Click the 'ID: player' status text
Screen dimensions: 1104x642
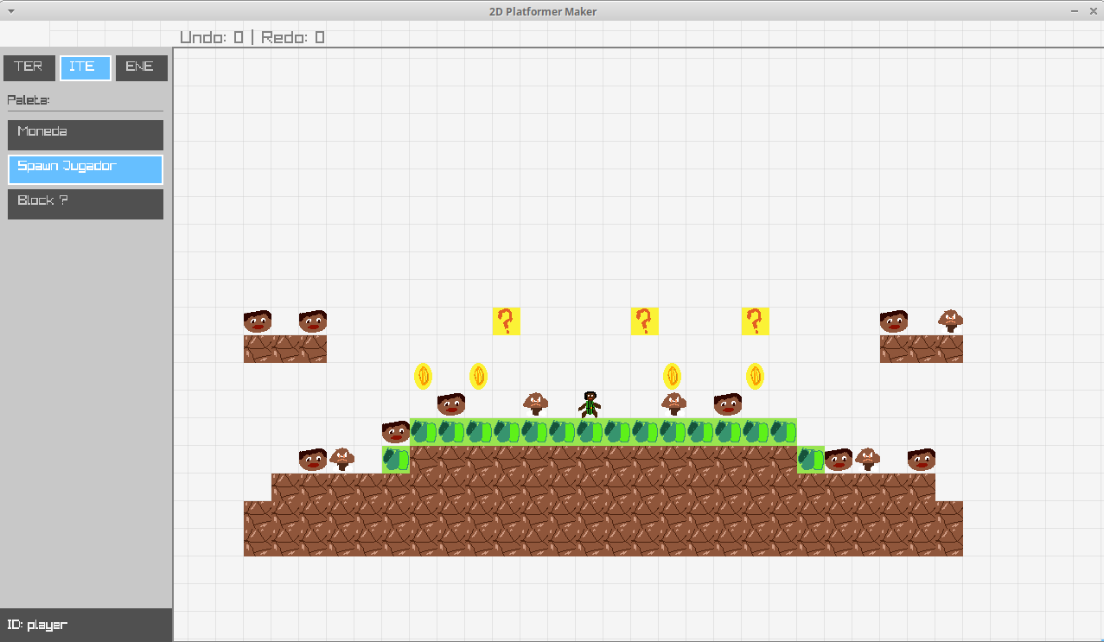(x=37, y=625)
